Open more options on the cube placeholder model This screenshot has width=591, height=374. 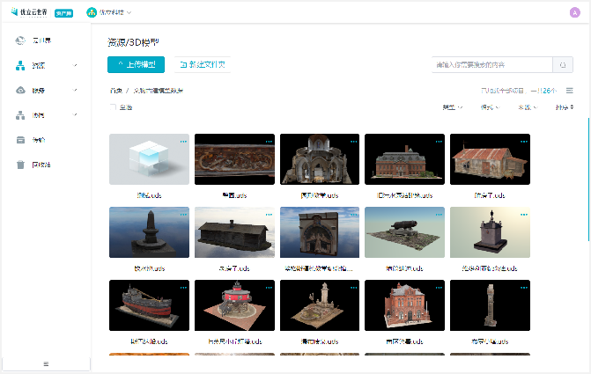[183, 142]
